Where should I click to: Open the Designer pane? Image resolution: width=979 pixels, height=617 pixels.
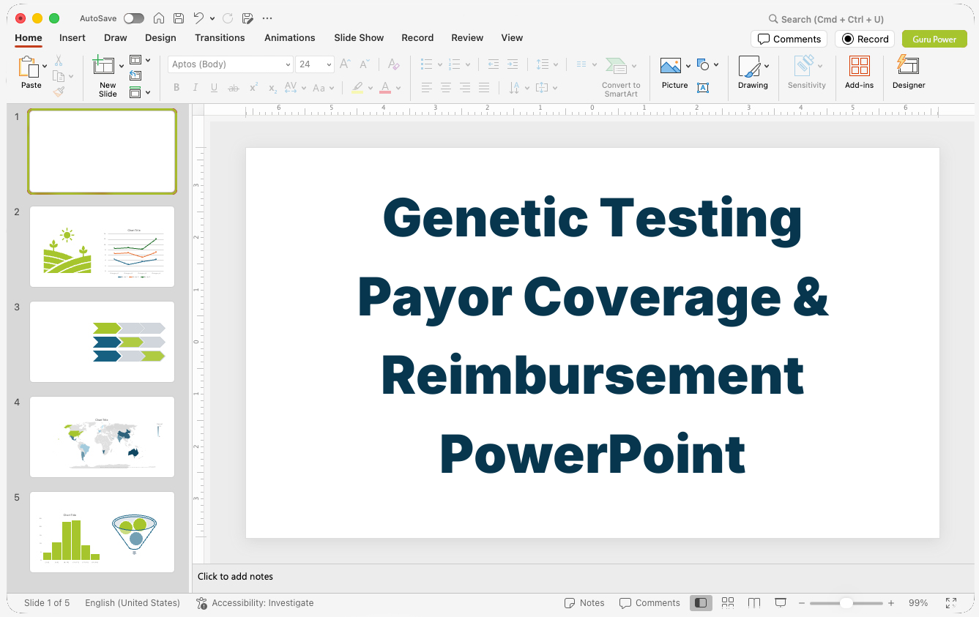click(x=909, y=72)
